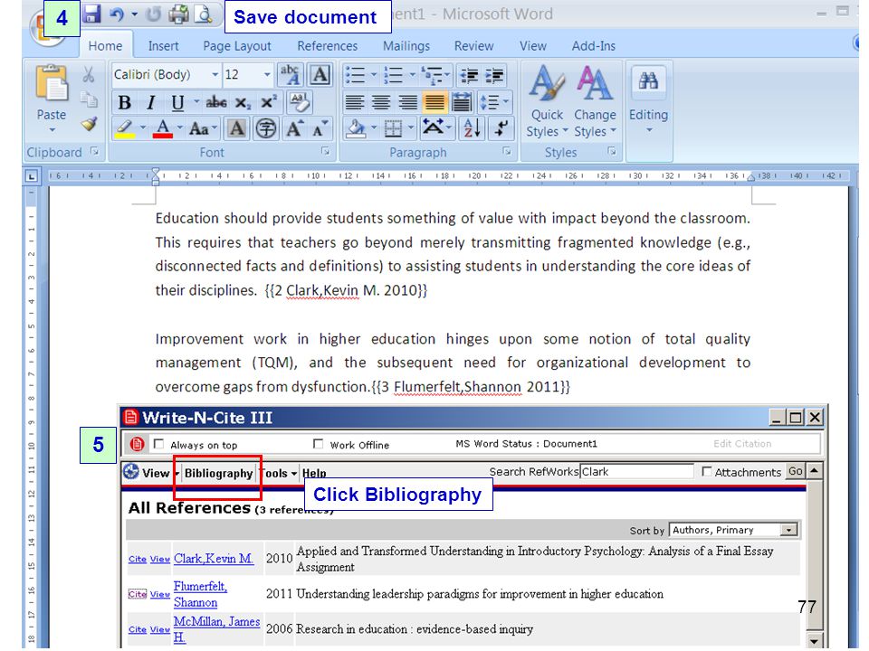Open View menu in Write-N-Cite
Screen dimensions: 869x651
click(x=155, y=473)
